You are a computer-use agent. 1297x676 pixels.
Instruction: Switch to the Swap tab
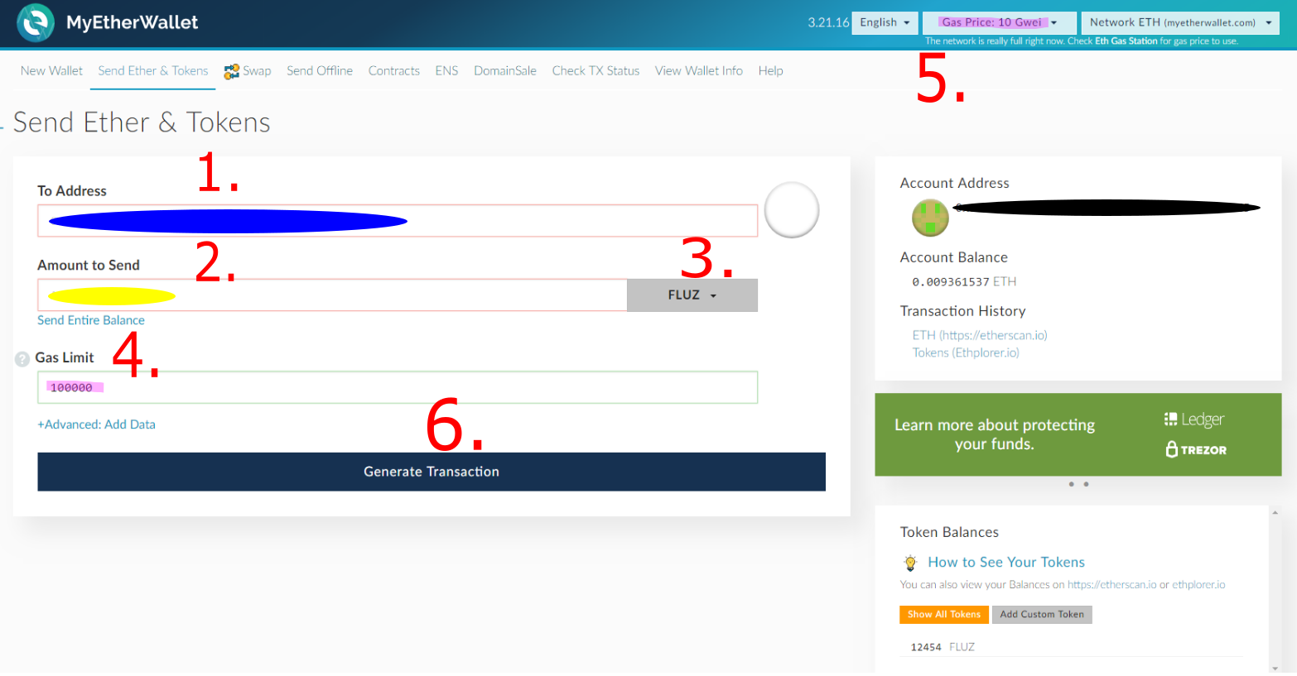tap(248, 71)
